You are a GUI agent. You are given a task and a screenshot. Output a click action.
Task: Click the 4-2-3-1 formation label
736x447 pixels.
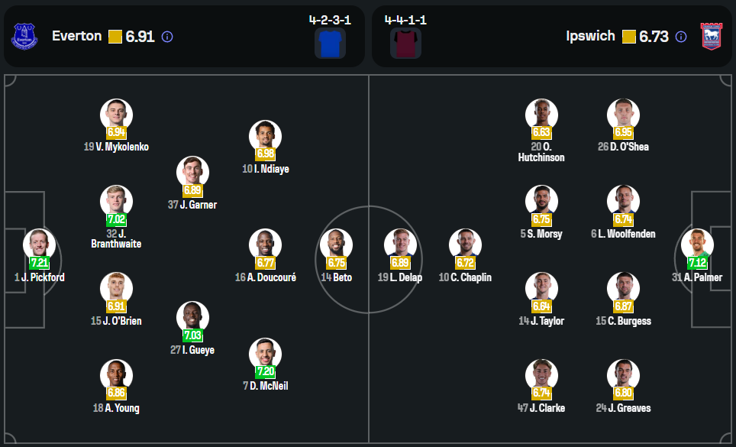330,20
